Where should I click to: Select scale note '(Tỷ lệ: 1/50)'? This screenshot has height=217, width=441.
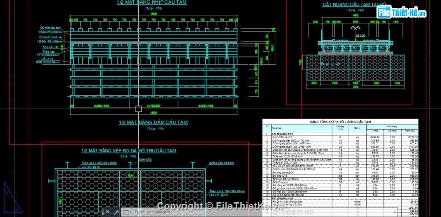[x=128, y=156]
